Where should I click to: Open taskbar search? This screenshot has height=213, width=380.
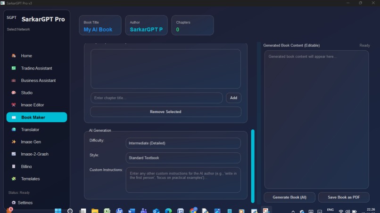pos(70,211)
